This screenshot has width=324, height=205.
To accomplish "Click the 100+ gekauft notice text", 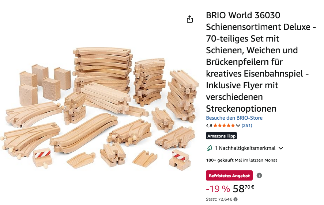I will point(242,160).
